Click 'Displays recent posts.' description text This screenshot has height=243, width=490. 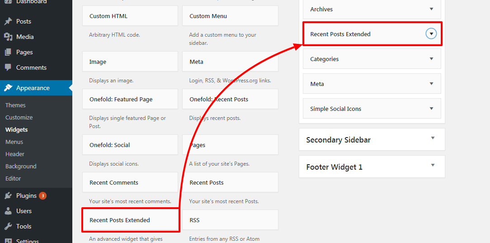[x=215, y=118]
